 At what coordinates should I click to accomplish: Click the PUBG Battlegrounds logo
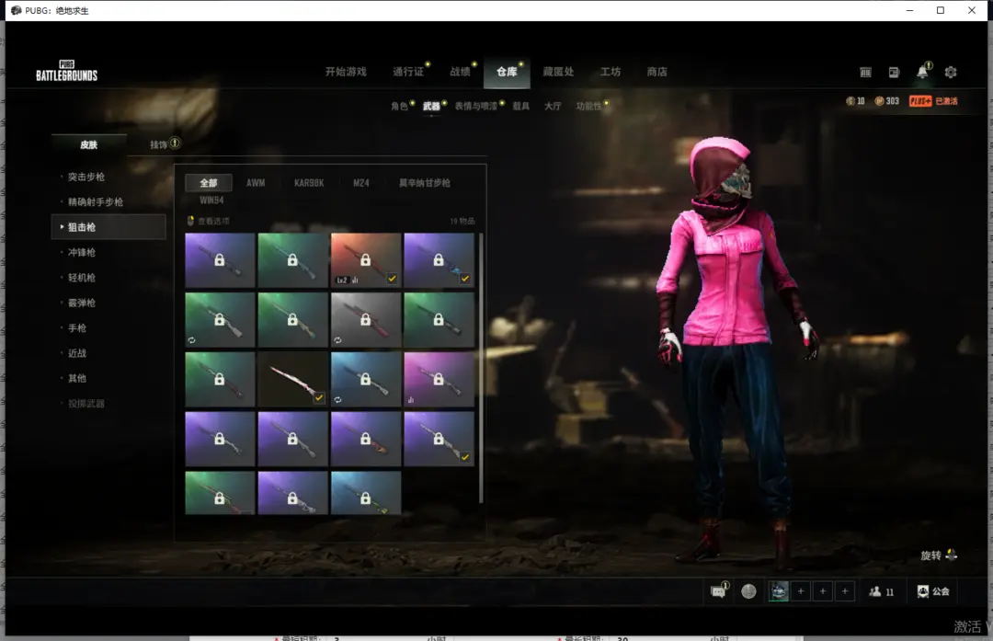pos(66,71)
